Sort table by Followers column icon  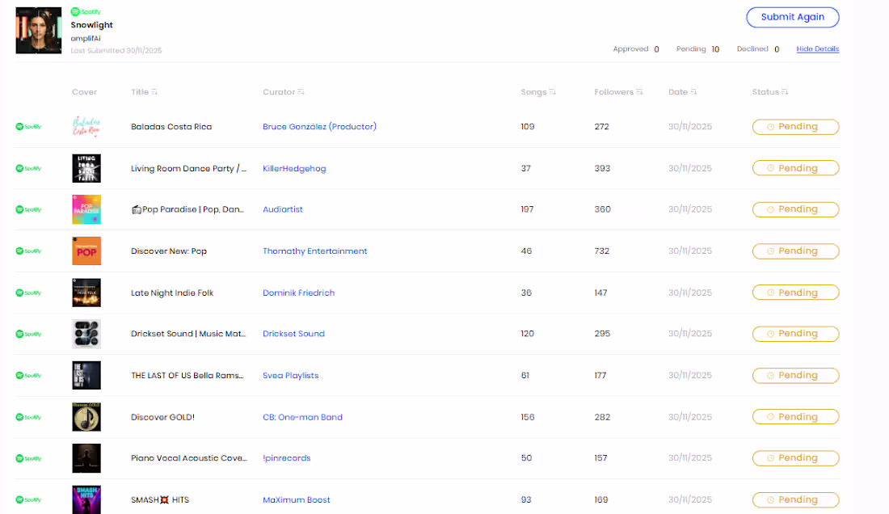(639, 92)
